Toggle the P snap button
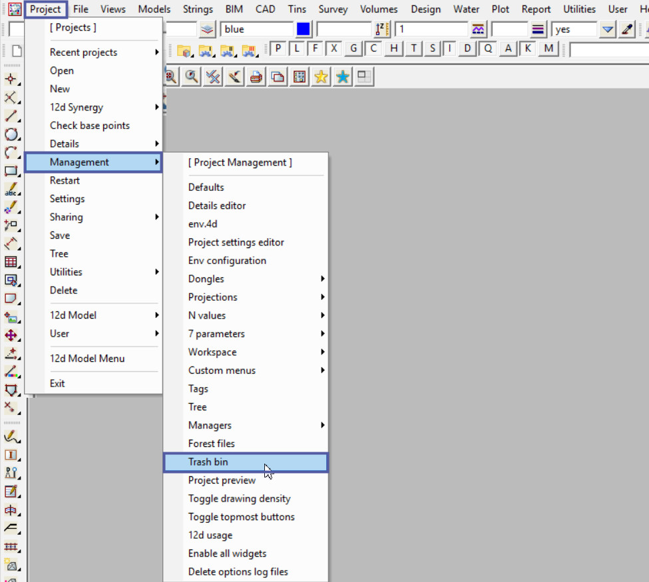 [278, 49]
